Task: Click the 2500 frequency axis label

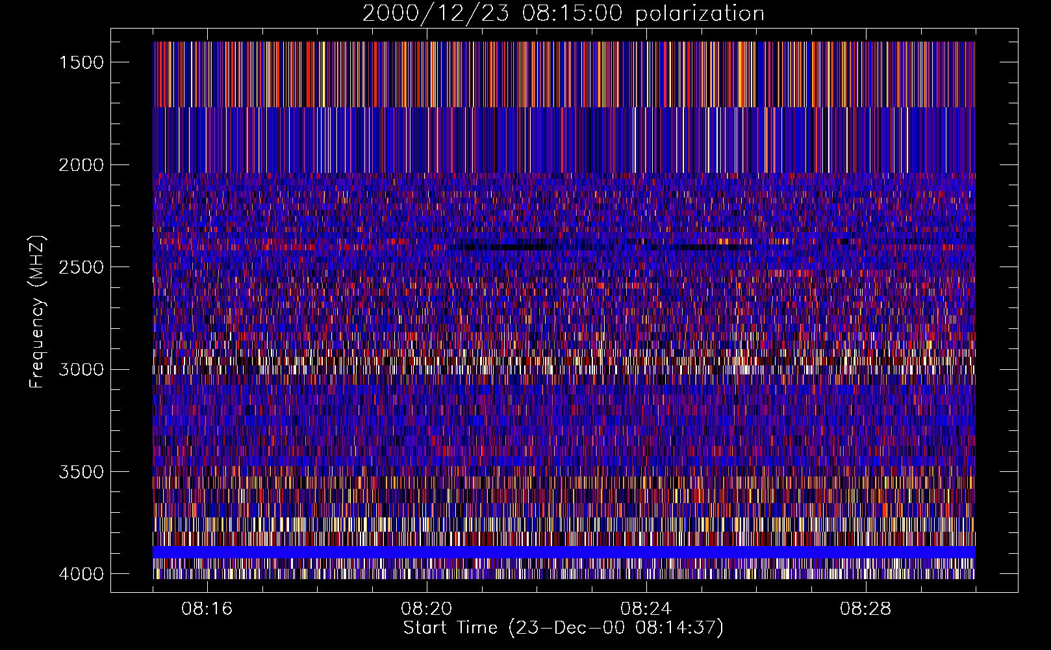Action: [81, 267]
